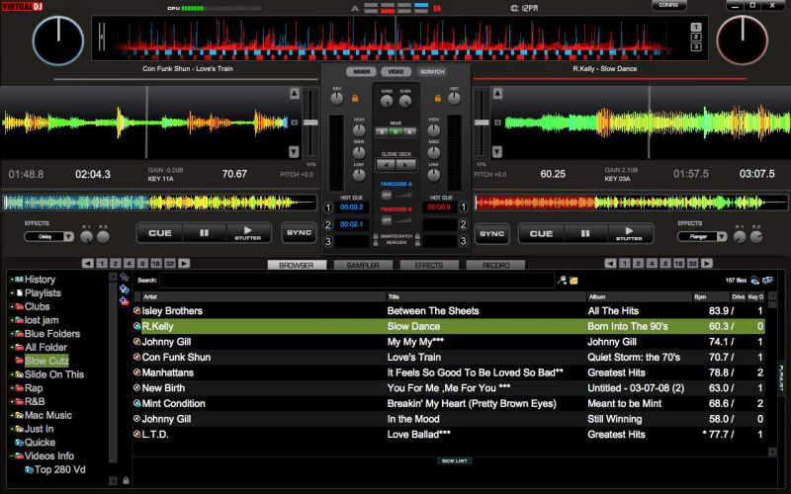
Task: Show the Video panel
Action: [x=396, y=71]
